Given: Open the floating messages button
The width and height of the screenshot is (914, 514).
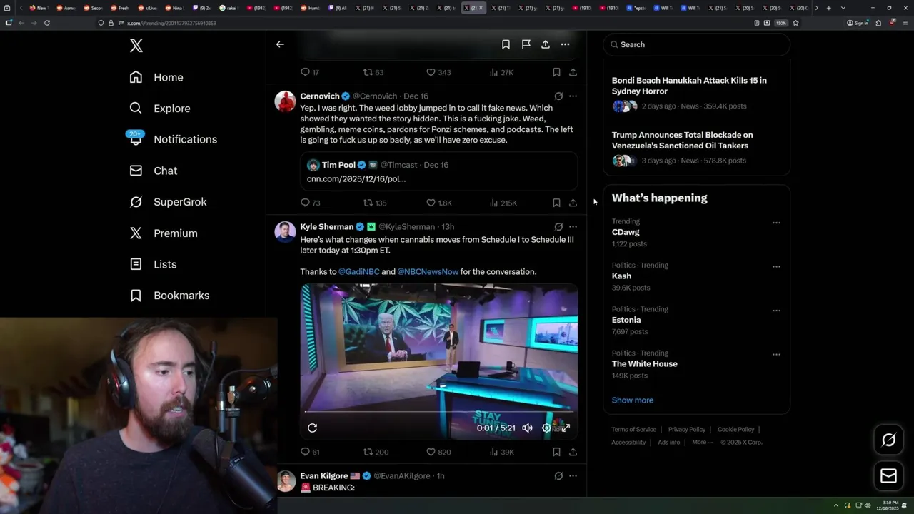Looking at the screenshot, I should (x=888, y=475).
